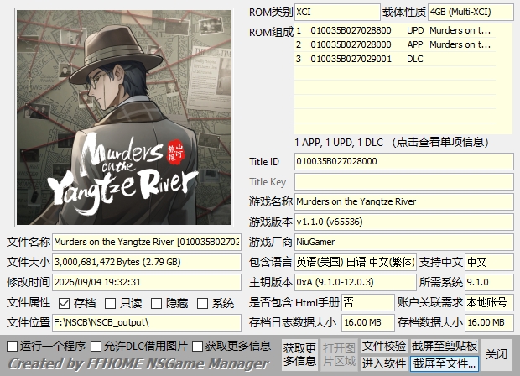Image resolution: width=520 pixels, height=376 pixels.
Task: Click the game cover art thumbnail
Action: pyautogui.click(x=124, y=117)
